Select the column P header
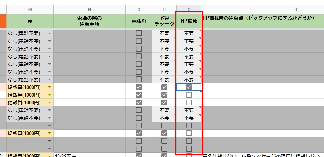Screen dimensions: 324x157 tap(164, 10)
